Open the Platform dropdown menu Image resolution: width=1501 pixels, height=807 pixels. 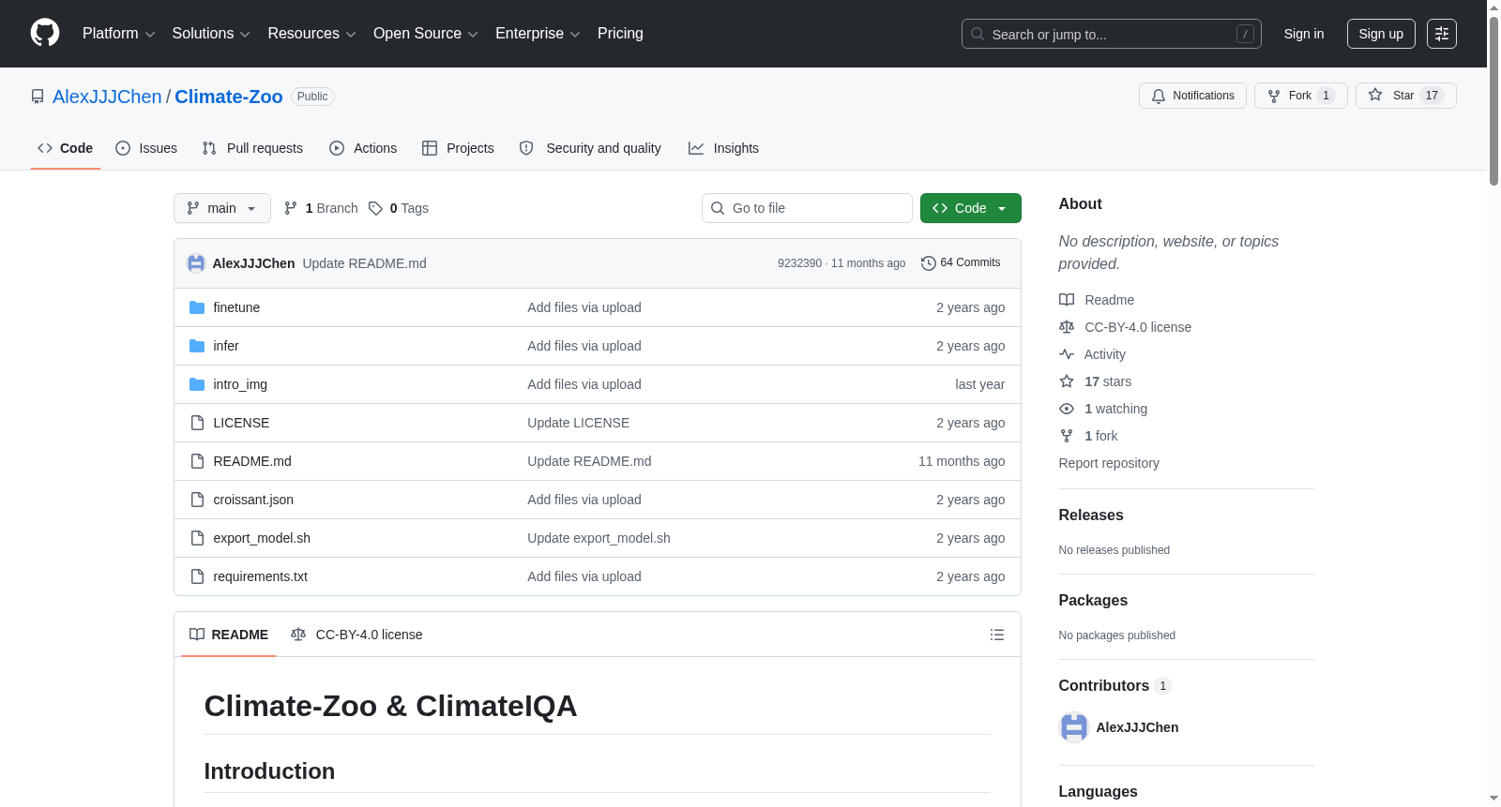tap(118, 34)
